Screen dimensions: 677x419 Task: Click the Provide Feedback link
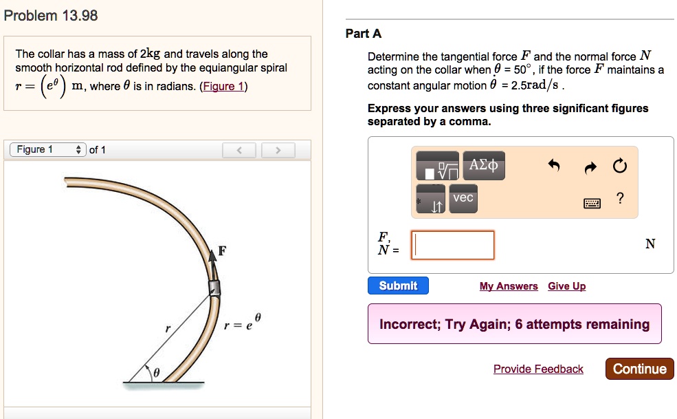click(x=538, y=369)
